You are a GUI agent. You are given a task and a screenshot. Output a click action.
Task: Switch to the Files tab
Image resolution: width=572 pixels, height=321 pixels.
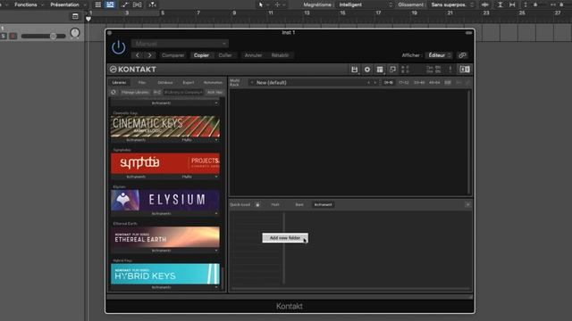point(142,83)
